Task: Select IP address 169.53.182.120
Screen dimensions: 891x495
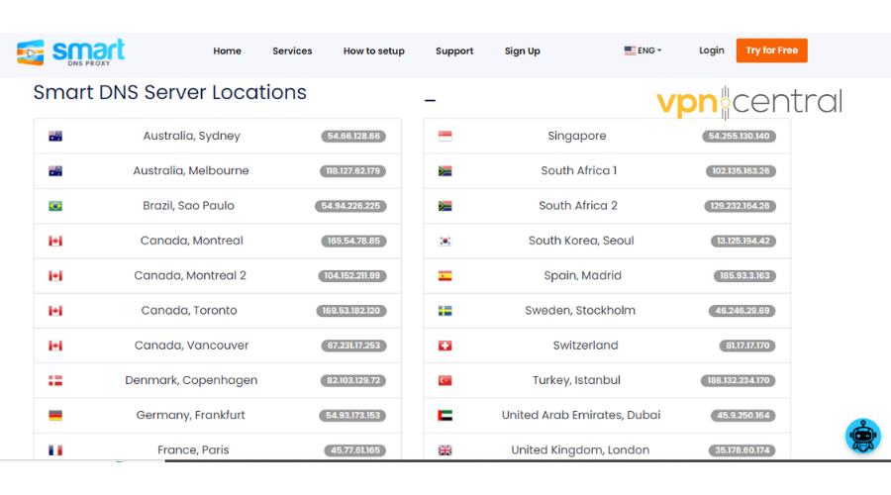Action: [351, 311]
